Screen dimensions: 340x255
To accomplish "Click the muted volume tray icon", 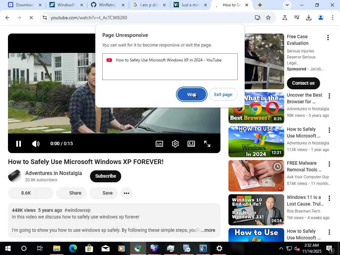I will coord(297,249).
